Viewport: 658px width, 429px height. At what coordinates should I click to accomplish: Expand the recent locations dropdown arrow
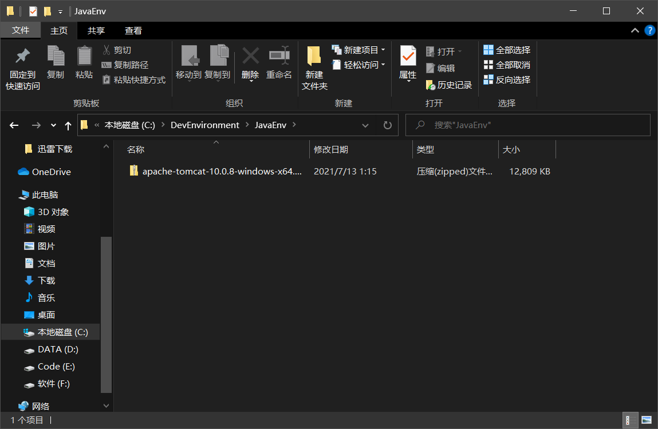(x=53, y=125)
